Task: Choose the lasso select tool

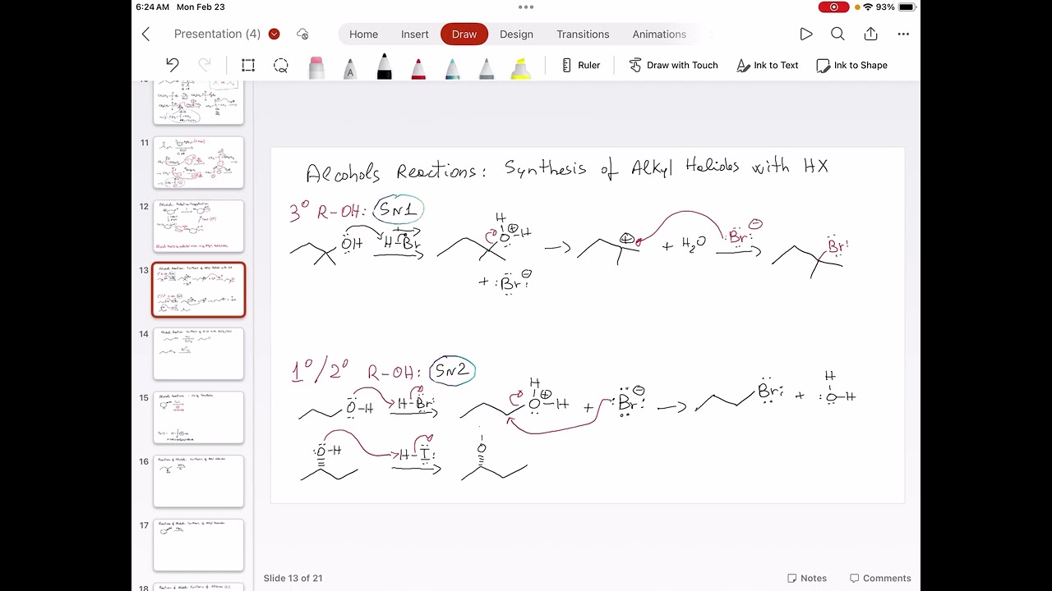Action: [x=281, y=65]
